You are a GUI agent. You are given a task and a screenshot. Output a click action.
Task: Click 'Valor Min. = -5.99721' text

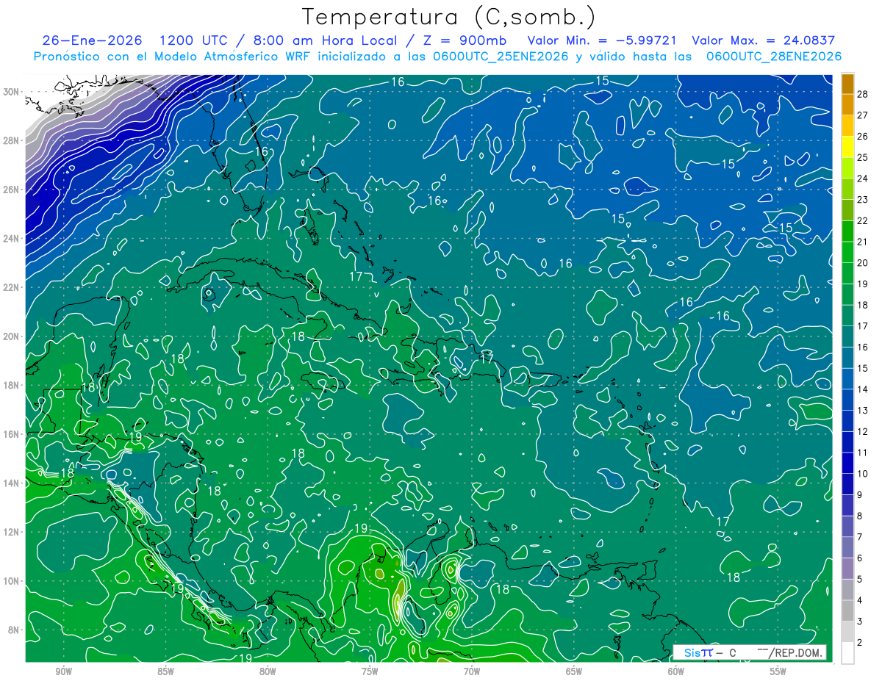(x=603, y=40)
